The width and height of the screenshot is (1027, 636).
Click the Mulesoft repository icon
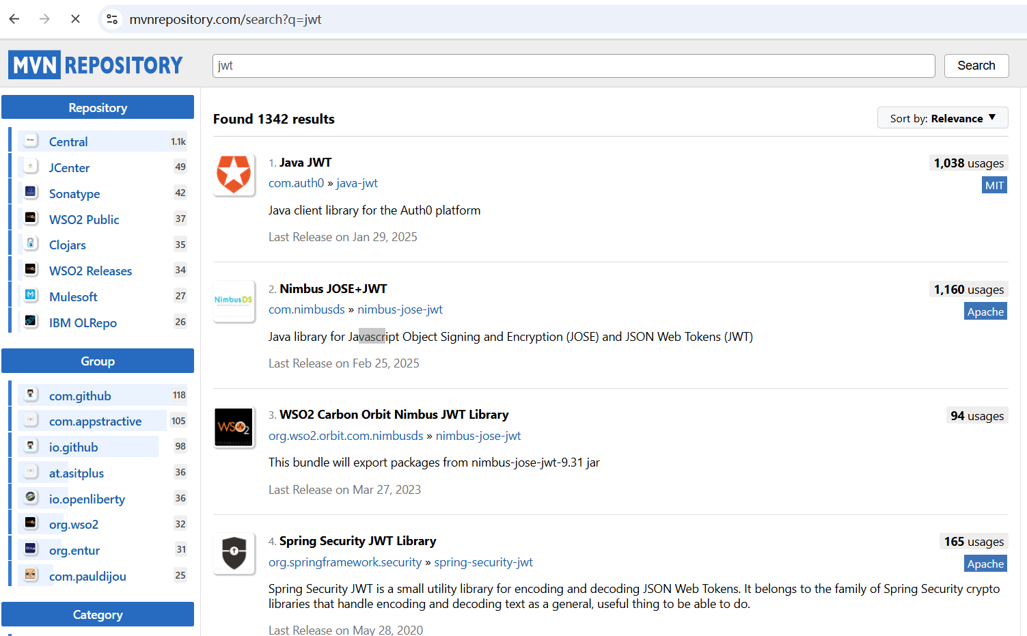coord(31,296)
